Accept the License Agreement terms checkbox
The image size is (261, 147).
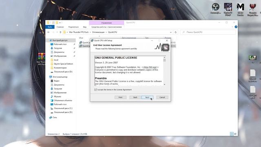click(95, 90)
